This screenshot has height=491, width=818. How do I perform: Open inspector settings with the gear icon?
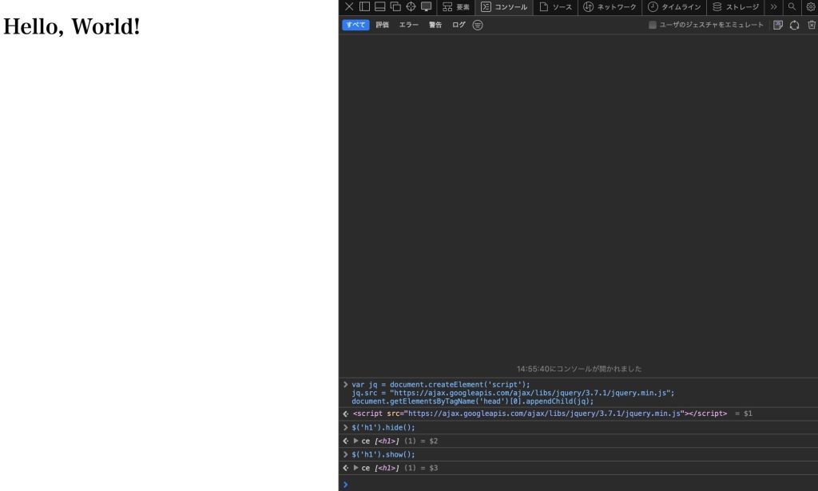(x=811, y=6)
